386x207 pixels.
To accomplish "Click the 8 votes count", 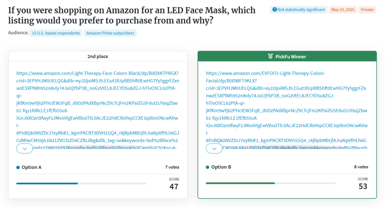I will click(361, 167).
